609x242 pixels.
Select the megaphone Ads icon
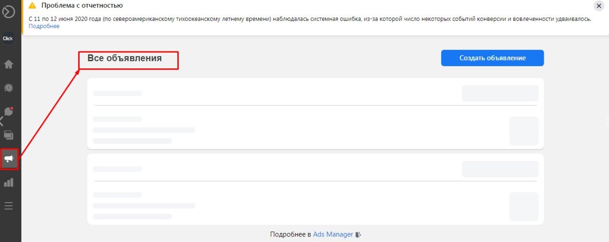[x=9, y=159]
